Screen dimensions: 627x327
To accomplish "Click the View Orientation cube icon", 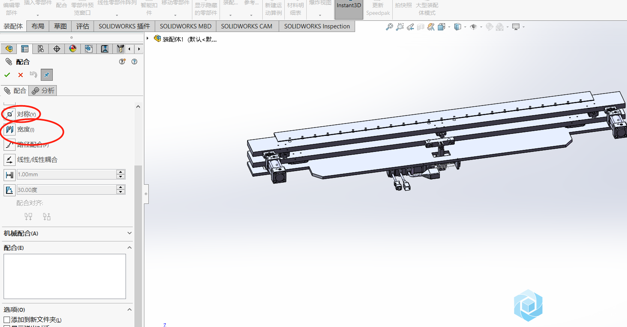I will click(x=441, y=27).
